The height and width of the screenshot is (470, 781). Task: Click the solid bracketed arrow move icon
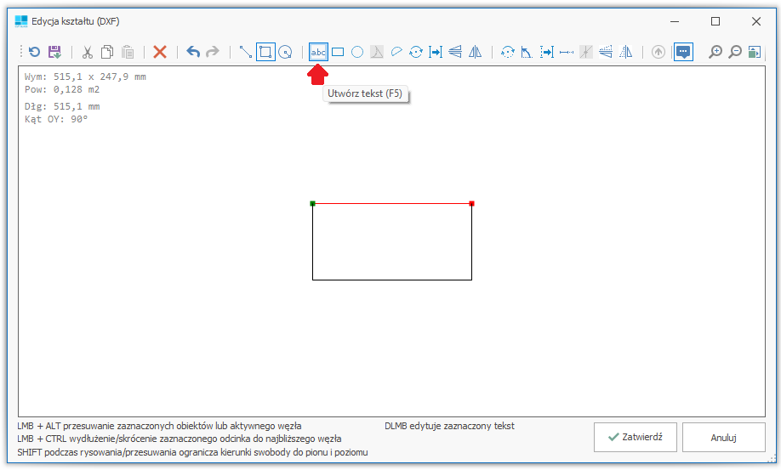coord(436,52)
